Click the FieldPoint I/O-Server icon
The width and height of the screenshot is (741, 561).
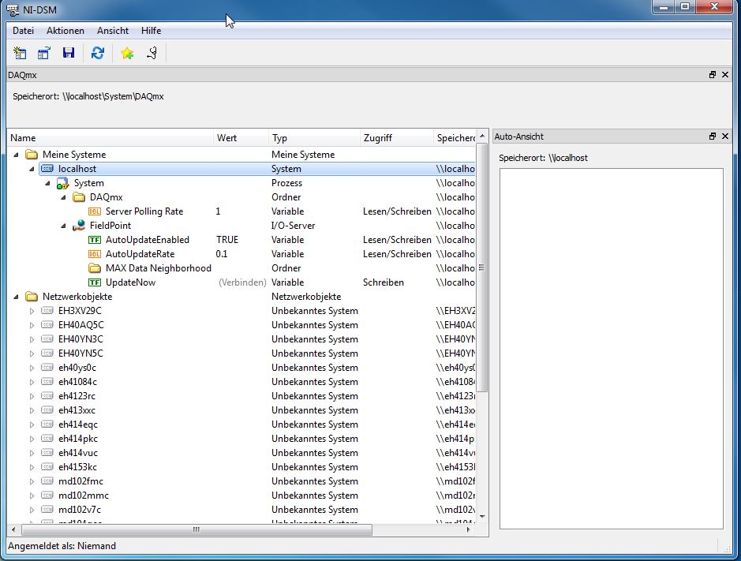tap(79, 226)
